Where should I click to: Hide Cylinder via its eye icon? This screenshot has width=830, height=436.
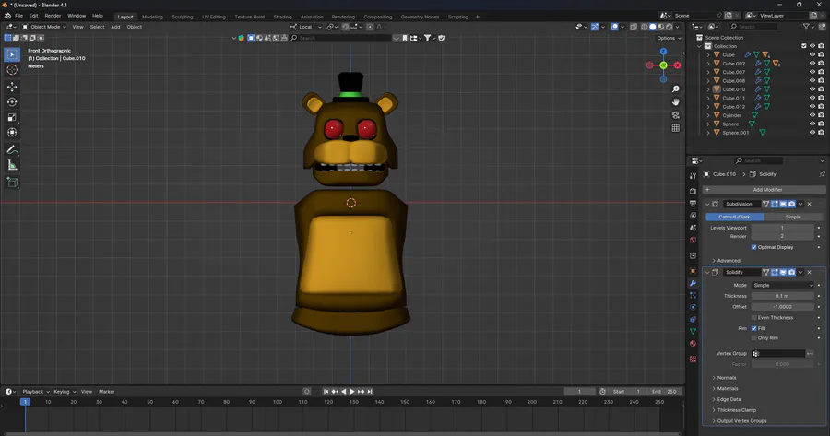point(812,115)
